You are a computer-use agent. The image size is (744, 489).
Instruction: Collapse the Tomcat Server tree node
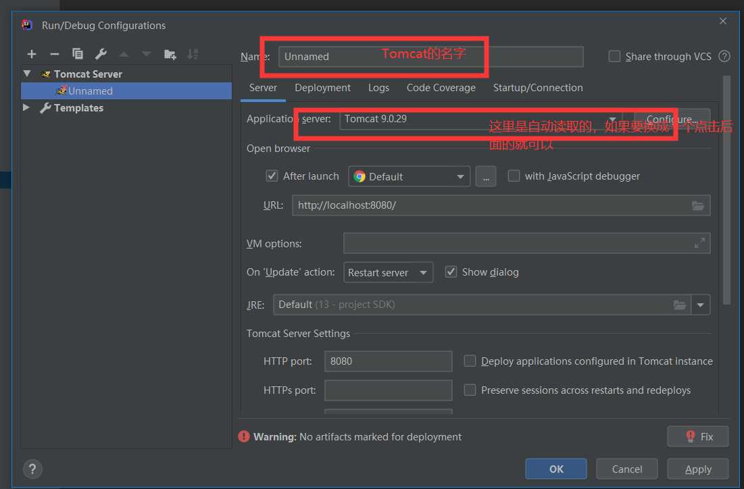[x=27, y=74]
